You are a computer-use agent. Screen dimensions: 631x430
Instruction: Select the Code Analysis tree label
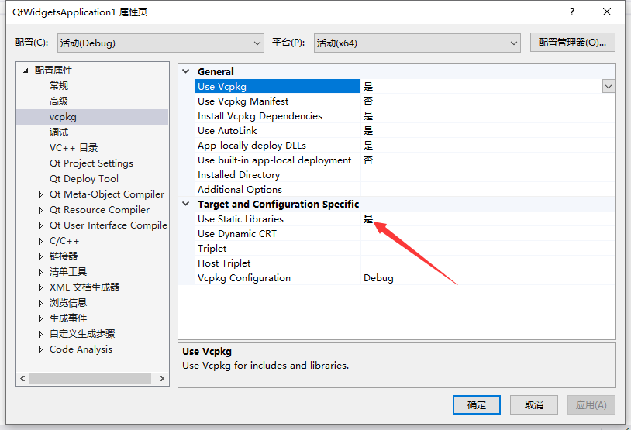tap(81, 349)
